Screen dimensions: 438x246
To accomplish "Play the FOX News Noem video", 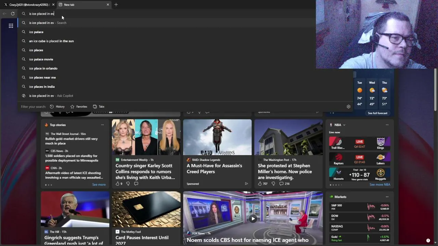I will (253, 219).
